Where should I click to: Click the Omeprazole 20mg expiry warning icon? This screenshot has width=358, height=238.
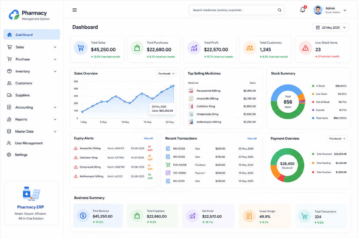(x=76, y=167)
